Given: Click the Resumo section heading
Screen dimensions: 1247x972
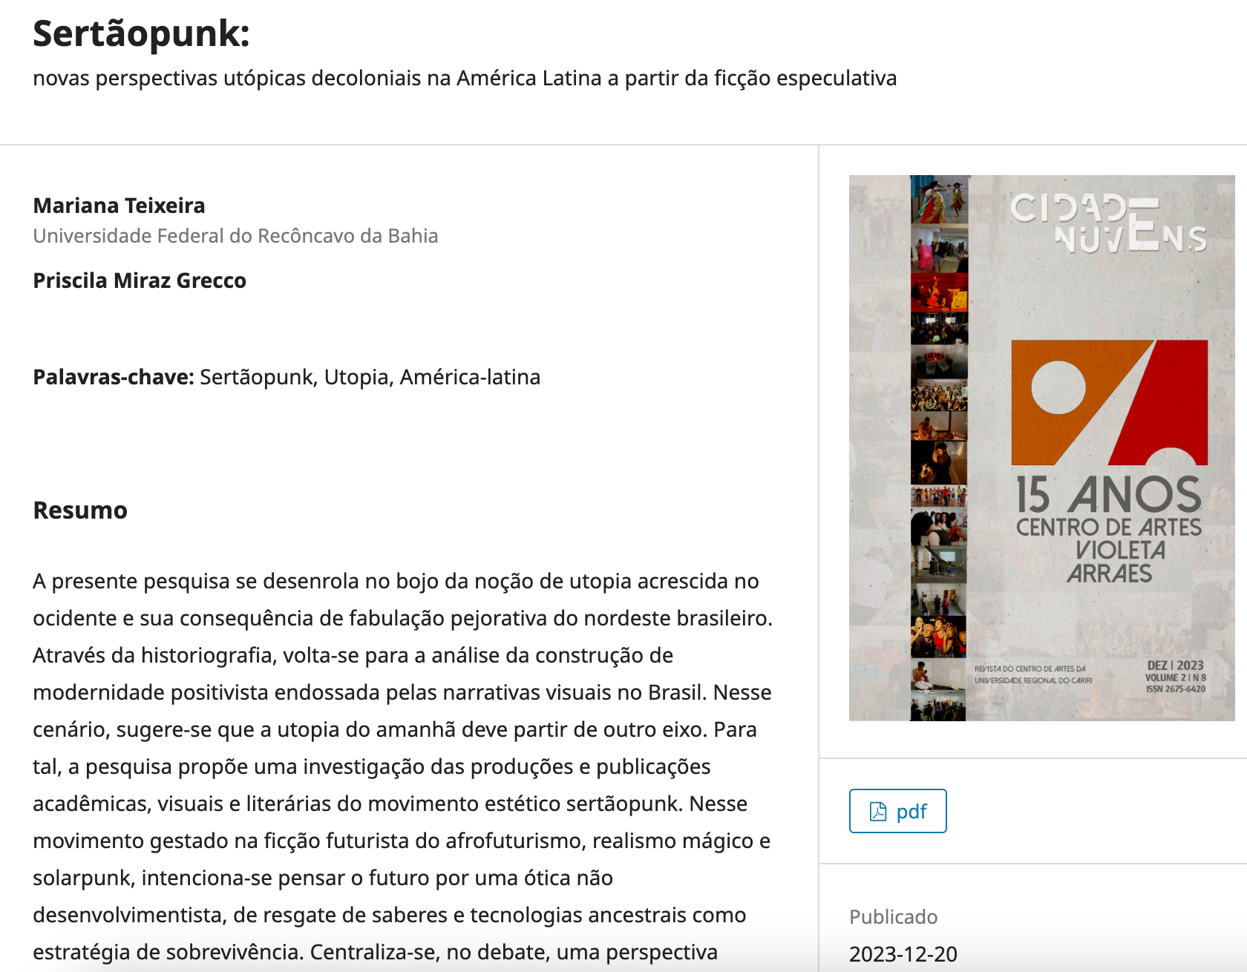Looking at the screenshot, I should 80,510.
